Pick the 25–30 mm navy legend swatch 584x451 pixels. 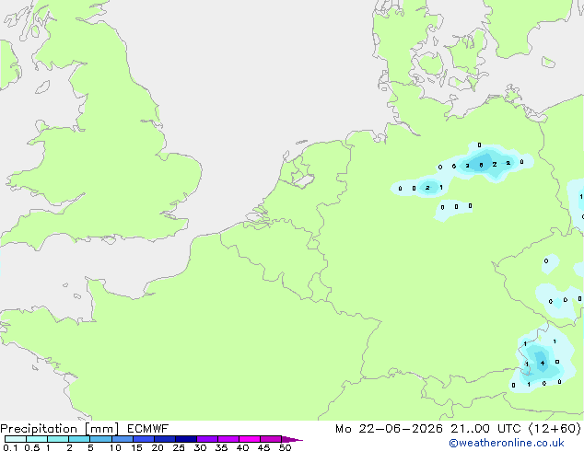[186, 439]
